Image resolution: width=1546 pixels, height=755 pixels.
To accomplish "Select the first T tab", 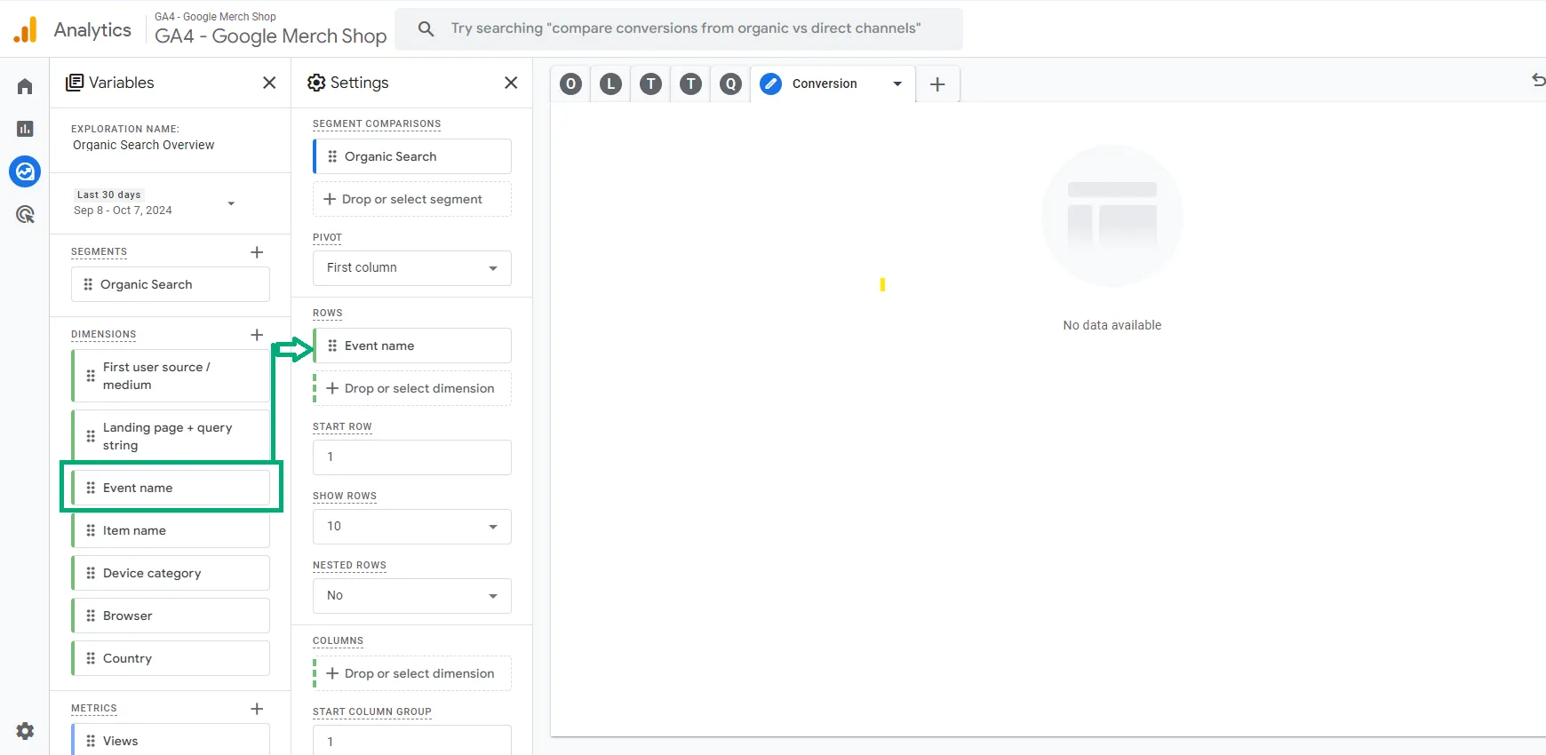I will pyautogui.click(x=651, y=83).
